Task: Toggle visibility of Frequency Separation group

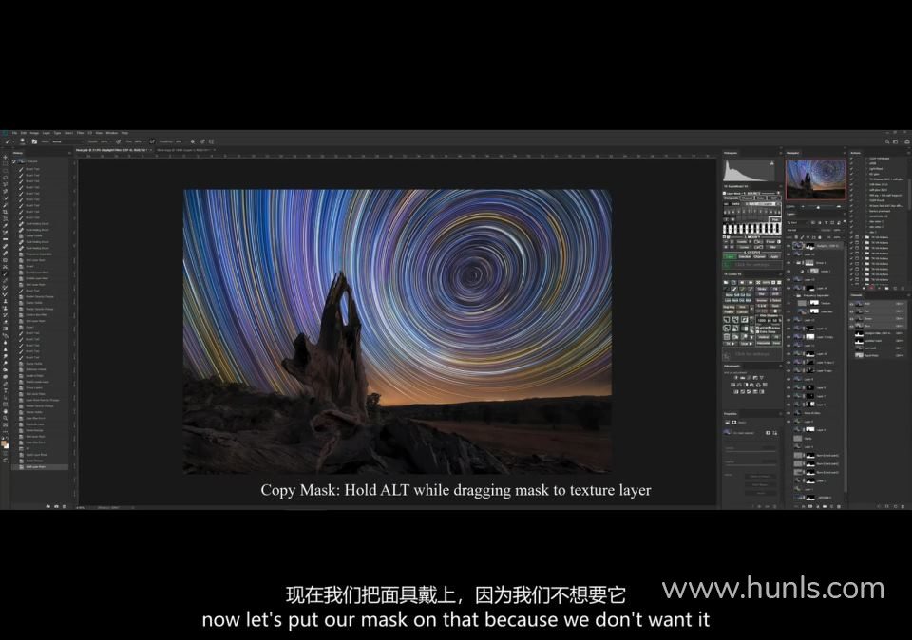Action: [x=788, y=296]
